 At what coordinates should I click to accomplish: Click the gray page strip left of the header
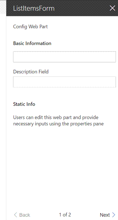[x=3, y=8]
